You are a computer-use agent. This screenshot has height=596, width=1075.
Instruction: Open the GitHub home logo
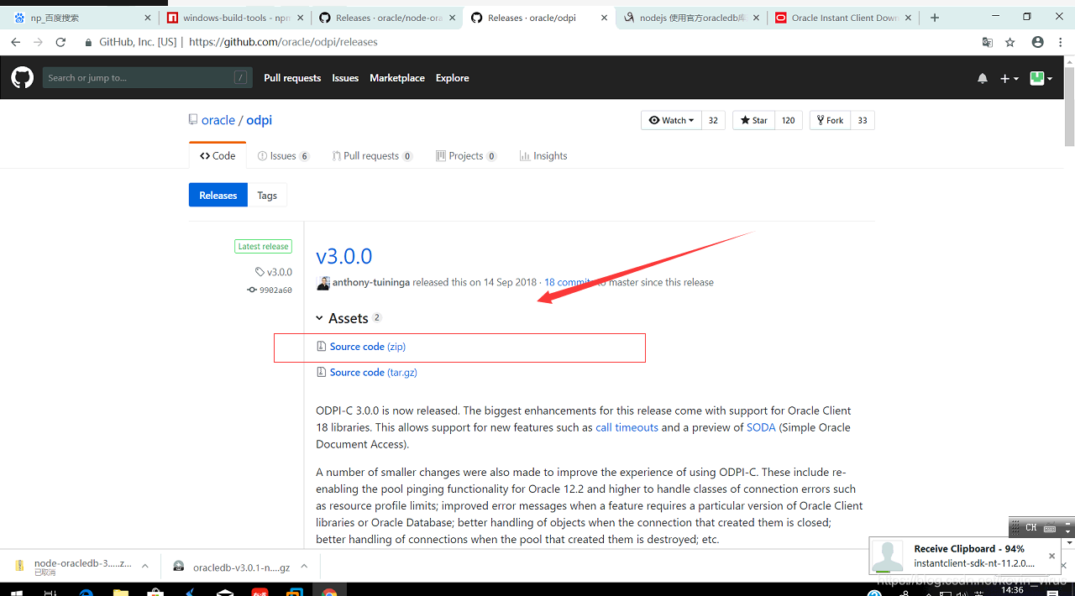point(23,78)
